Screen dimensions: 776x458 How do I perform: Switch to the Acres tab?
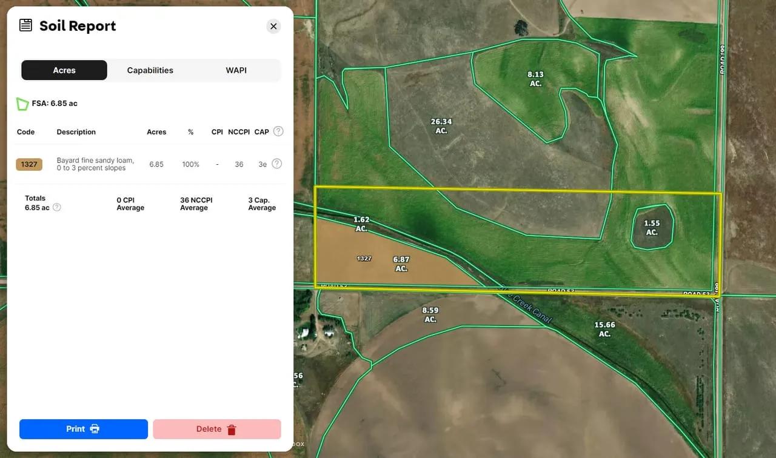[x=64, y=70]
